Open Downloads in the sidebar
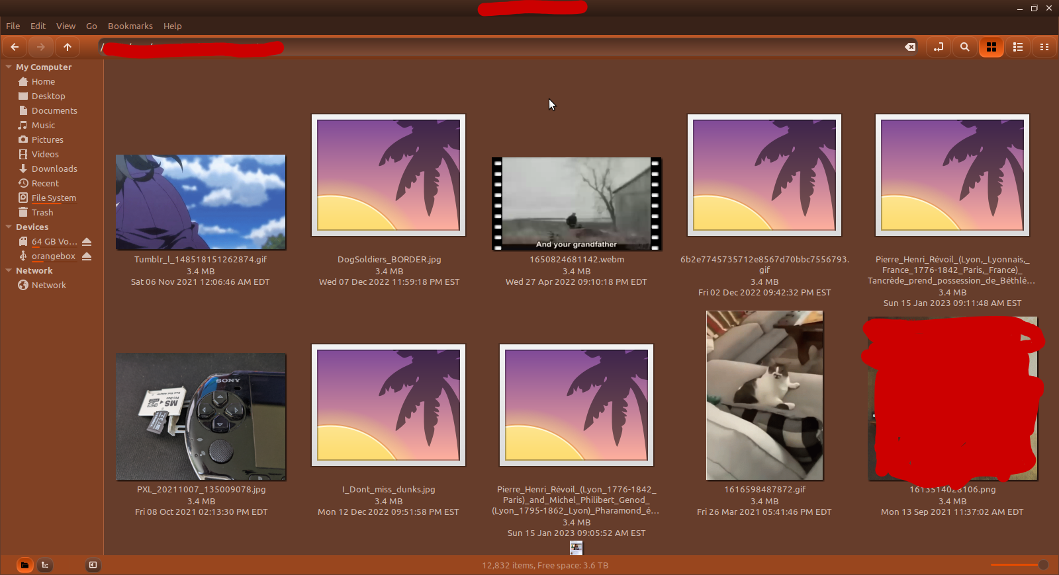 point(54,169)
